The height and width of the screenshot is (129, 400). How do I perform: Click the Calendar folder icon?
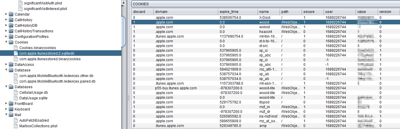pos(11,14)
